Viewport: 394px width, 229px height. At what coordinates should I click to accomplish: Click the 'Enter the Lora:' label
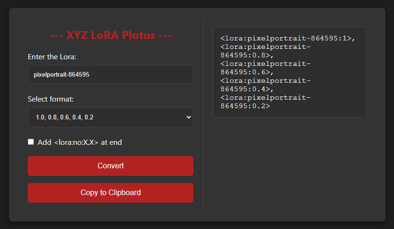(x=52, y=57)
